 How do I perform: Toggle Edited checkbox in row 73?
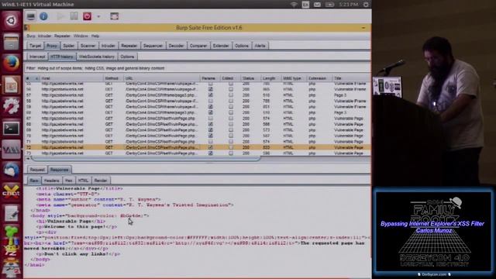click(x=231, y=153)
